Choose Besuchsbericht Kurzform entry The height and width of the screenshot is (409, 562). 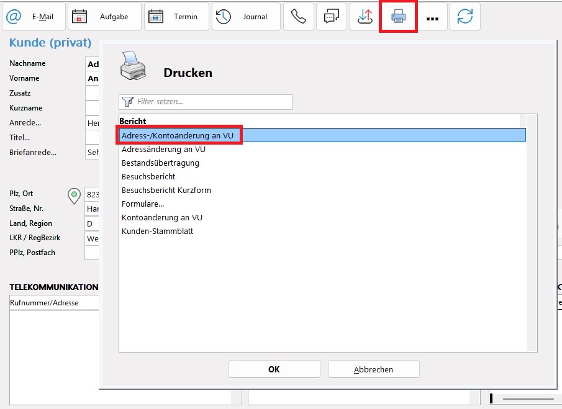pyautogui.click(x=166, y=191)
